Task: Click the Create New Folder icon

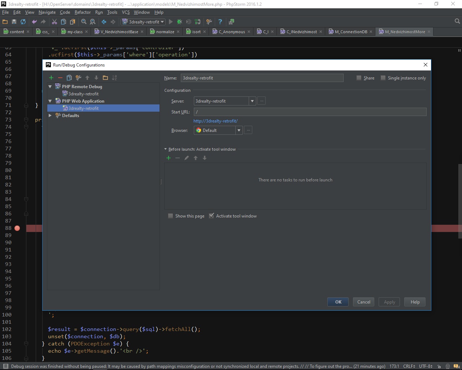Action: (105, 78)
